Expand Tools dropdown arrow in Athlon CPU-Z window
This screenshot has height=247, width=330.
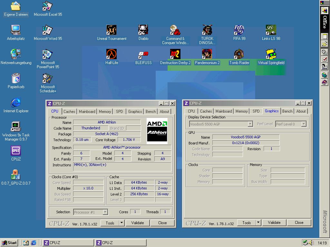point(121,223)
